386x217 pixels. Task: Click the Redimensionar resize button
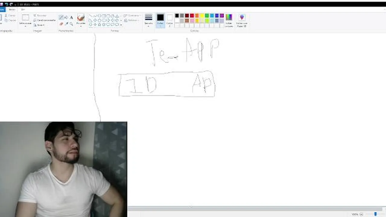pos(44,20)
